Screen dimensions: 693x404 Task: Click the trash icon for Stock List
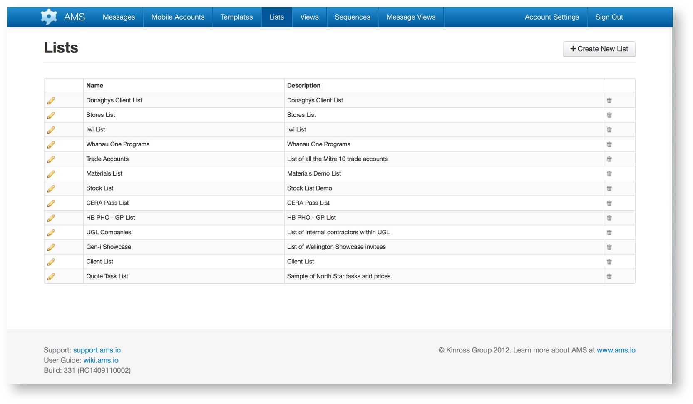(x=609, y=188)
